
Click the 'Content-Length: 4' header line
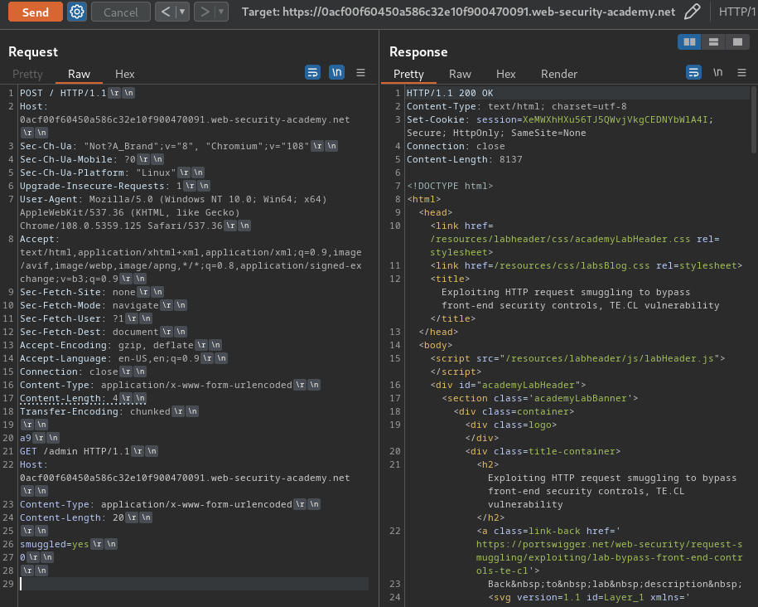point(69,398)
